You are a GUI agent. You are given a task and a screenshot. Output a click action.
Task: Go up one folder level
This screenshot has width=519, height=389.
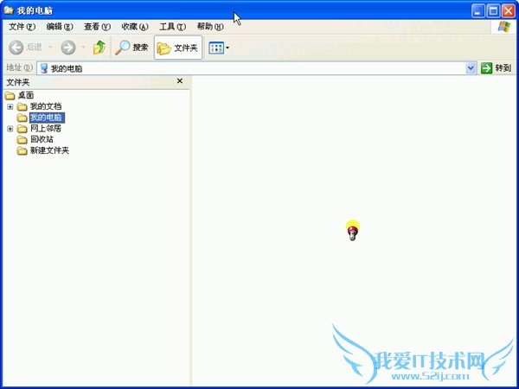coord(99,48)
